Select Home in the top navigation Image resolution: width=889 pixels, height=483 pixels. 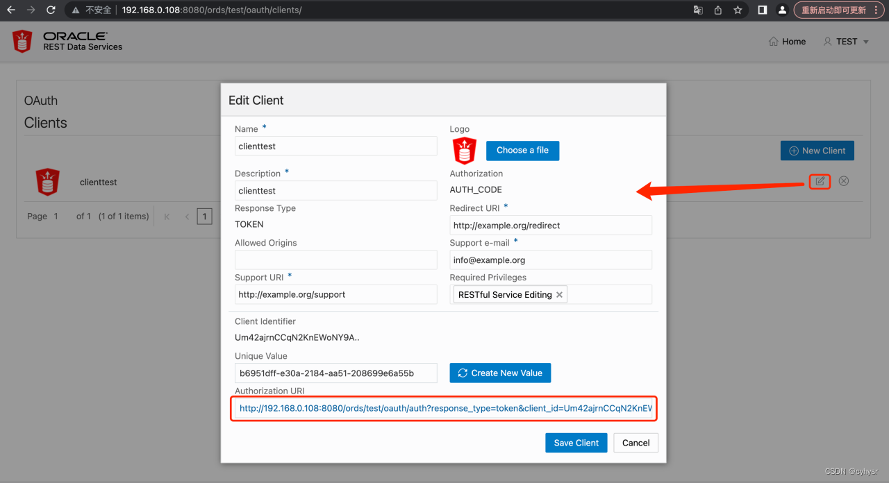[x=787, y=41]
